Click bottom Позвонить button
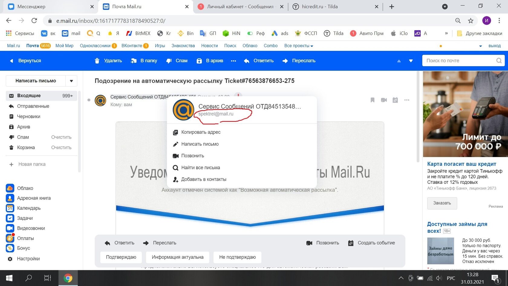This screenshot has width=508, height=286. 323,243
